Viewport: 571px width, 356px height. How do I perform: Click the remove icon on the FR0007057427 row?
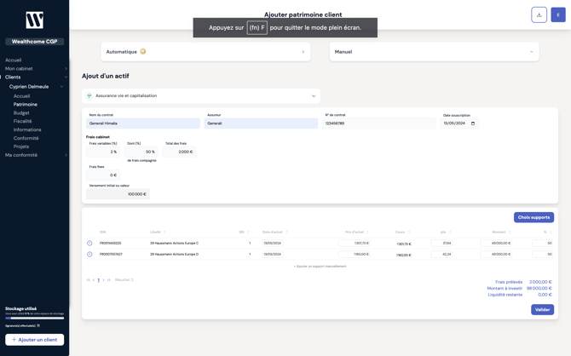[x=89, y=254]
